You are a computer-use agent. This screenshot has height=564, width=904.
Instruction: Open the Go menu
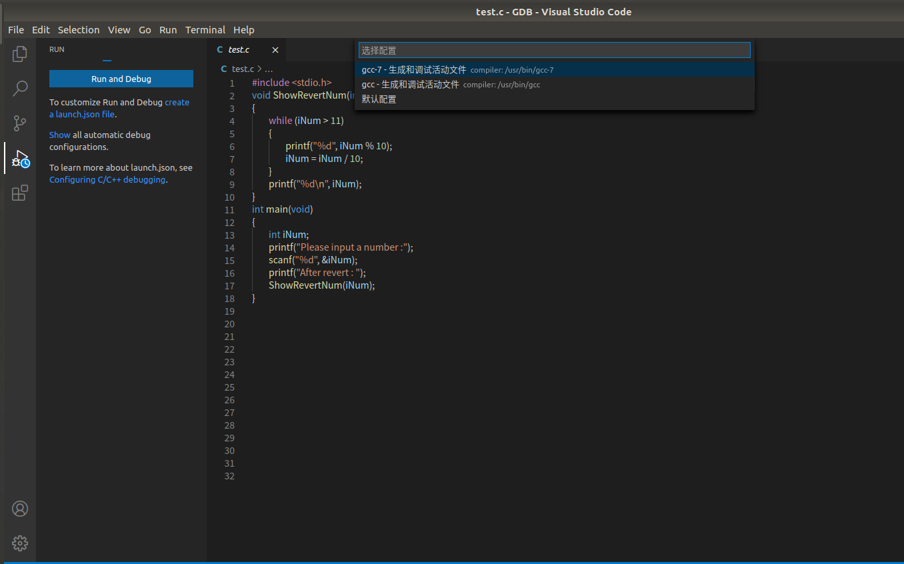[145, 30]
